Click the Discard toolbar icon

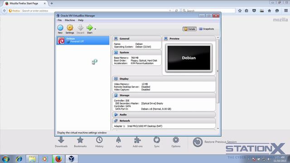80,29
